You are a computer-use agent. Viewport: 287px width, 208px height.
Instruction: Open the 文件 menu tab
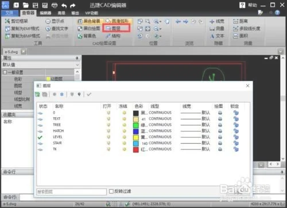pyautogui.click(x=10, y=13)
